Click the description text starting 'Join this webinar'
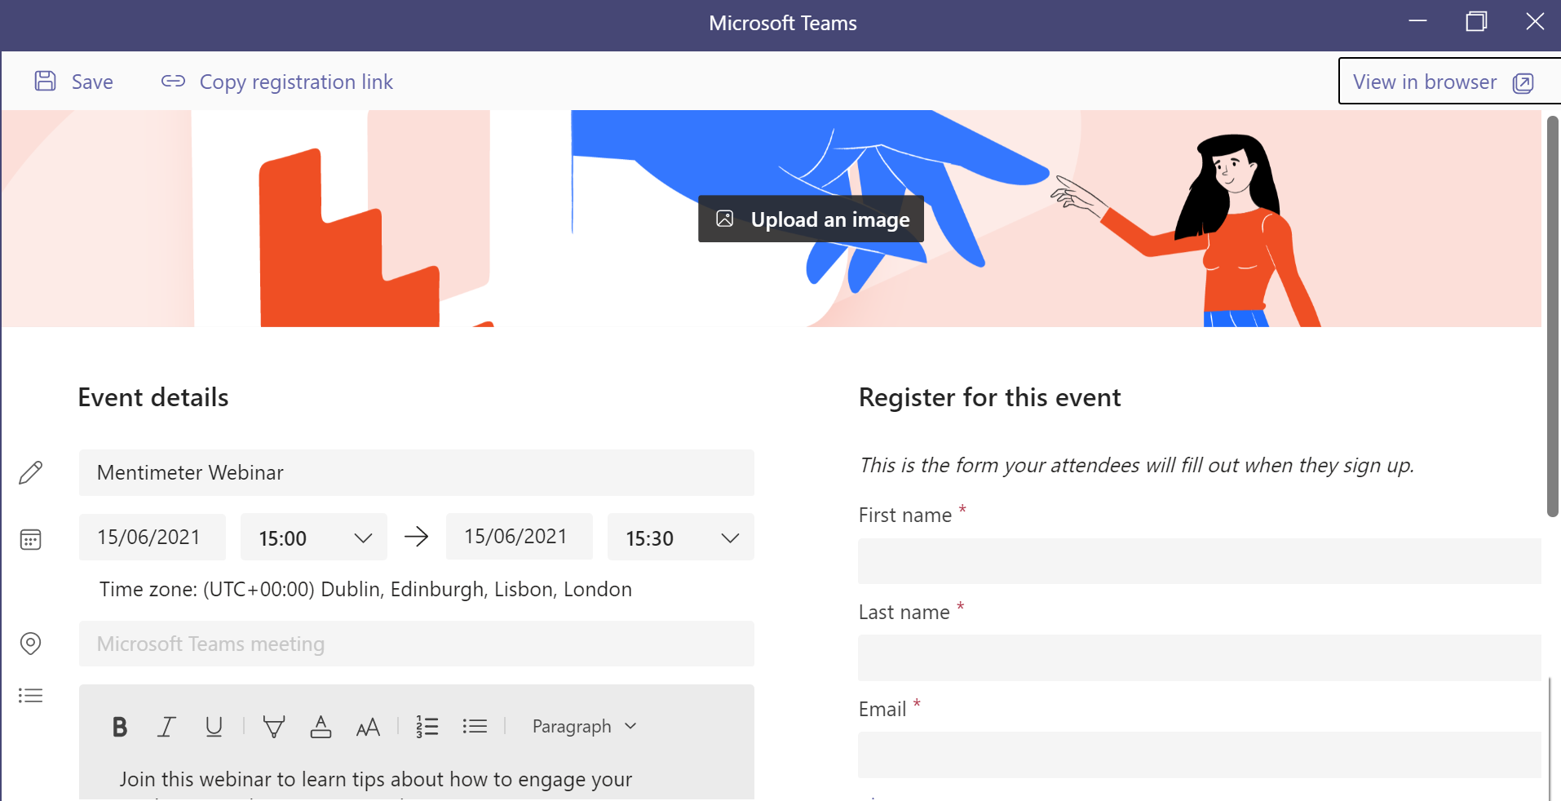The width and height of the screenshot is (1561, 801). click(x=375, y=779)
